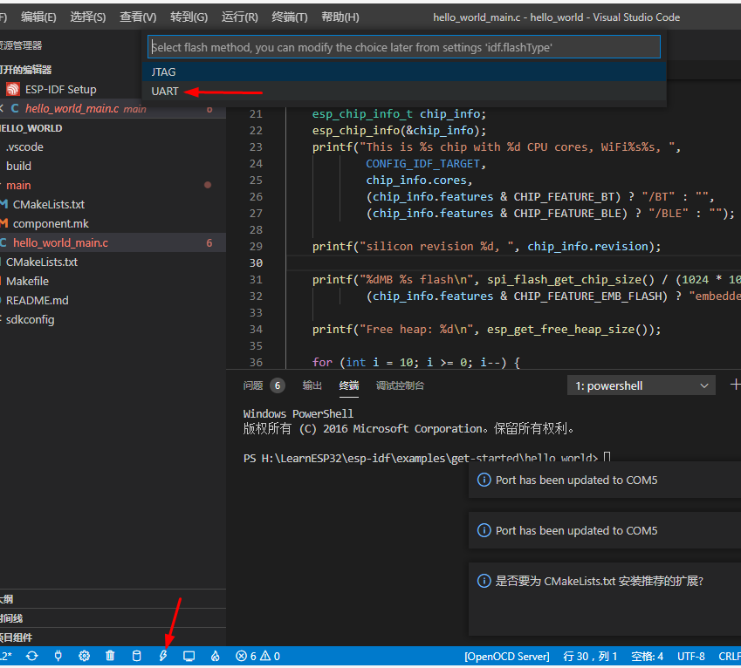Focus the select flash method input box
The width and height of the screenshot is (741, 668).
pyautogui.click(x=404, y=47)
